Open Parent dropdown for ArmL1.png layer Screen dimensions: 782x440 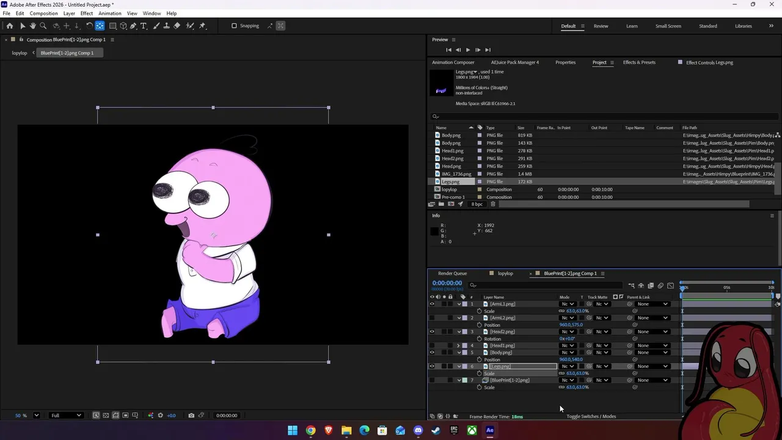(x=652, y=304)
